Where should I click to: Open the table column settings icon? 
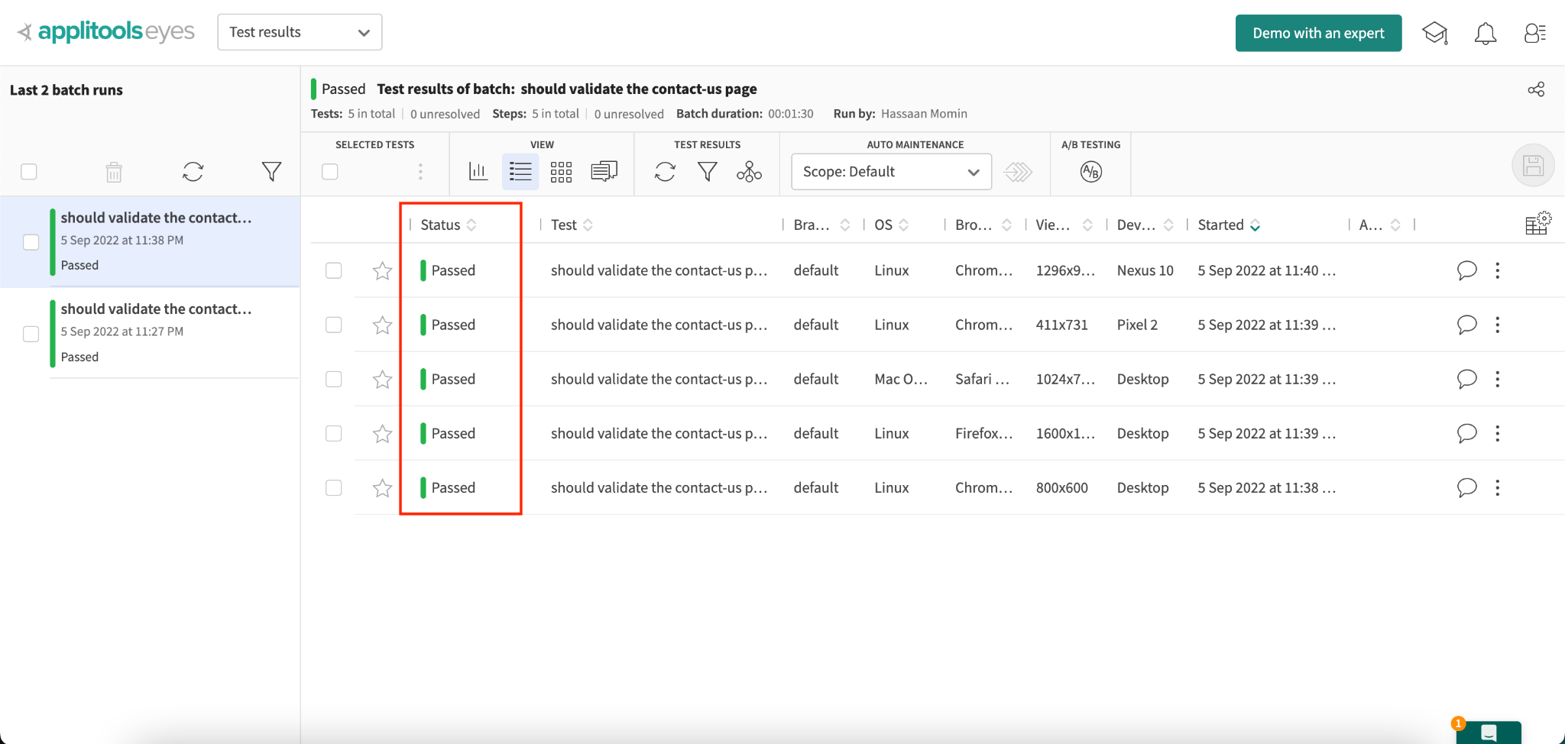1537,223
